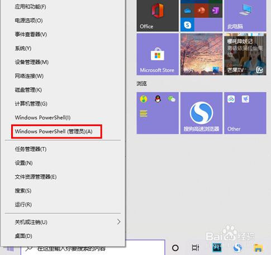271x255 pixels.
Task: Open the 搜狗高速浏览器 tile
Action: (201, 113)
